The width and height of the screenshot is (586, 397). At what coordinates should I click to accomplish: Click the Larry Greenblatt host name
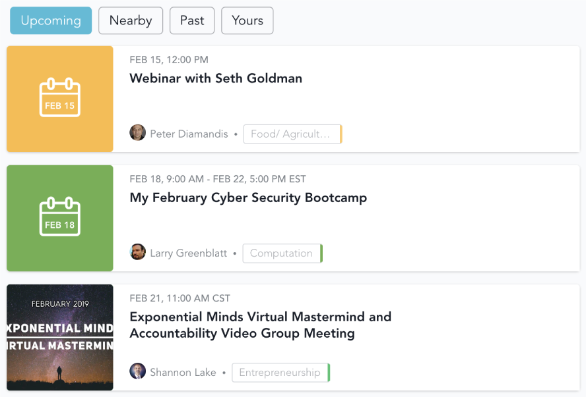pos(188,253)
